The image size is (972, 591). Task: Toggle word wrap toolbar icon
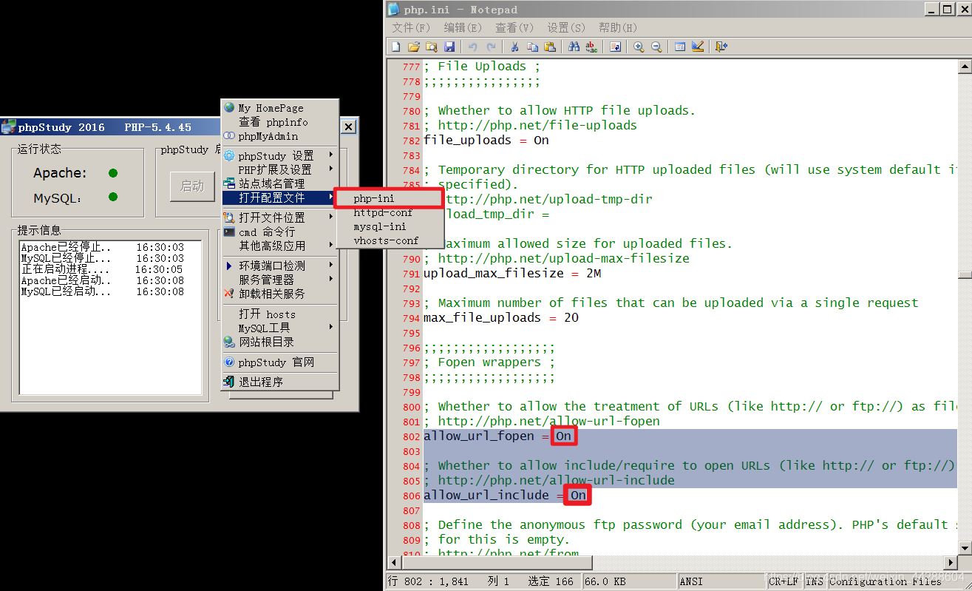615,47
